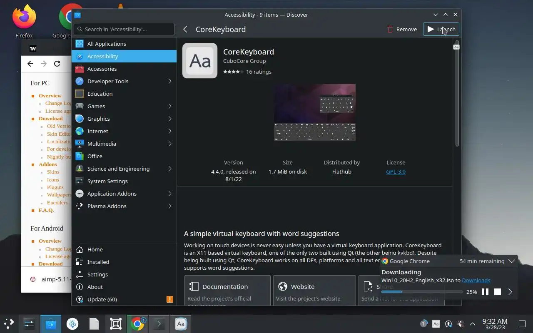Show Installed applications list

(x=124, y=262)
